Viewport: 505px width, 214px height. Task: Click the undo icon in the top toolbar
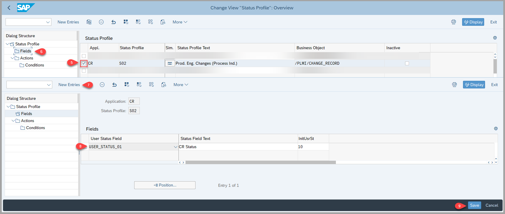coord(114,22)
